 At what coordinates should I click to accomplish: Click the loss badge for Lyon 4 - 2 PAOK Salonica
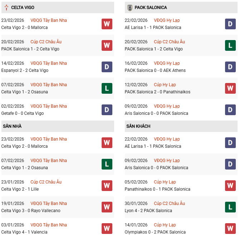point(230,207)
